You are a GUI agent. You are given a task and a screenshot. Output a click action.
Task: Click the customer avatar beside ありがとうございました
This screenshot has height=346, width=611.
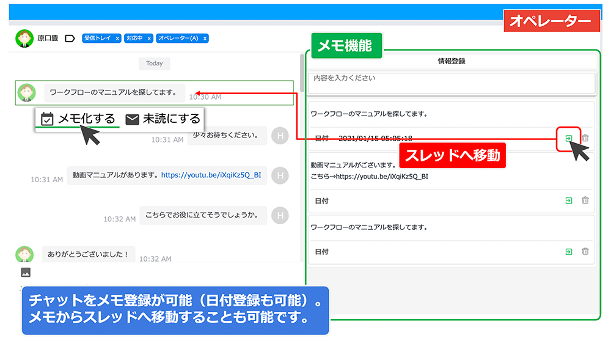[24, 254]
